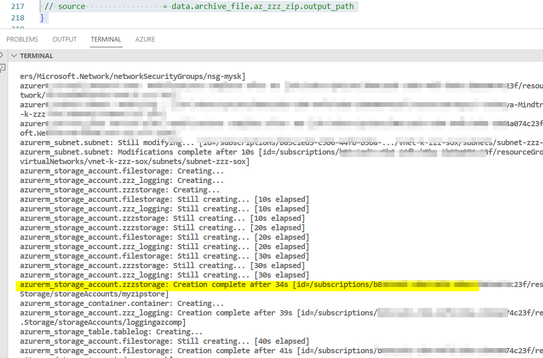Open the PROBLEMS panel tab
The width and height of the screenshot is (543, 358).
pyautogui.click(x=22, y=39)
